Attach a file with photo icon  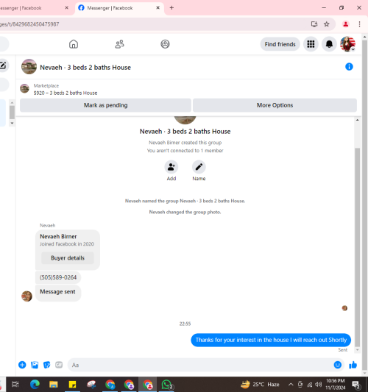[35, 365]
